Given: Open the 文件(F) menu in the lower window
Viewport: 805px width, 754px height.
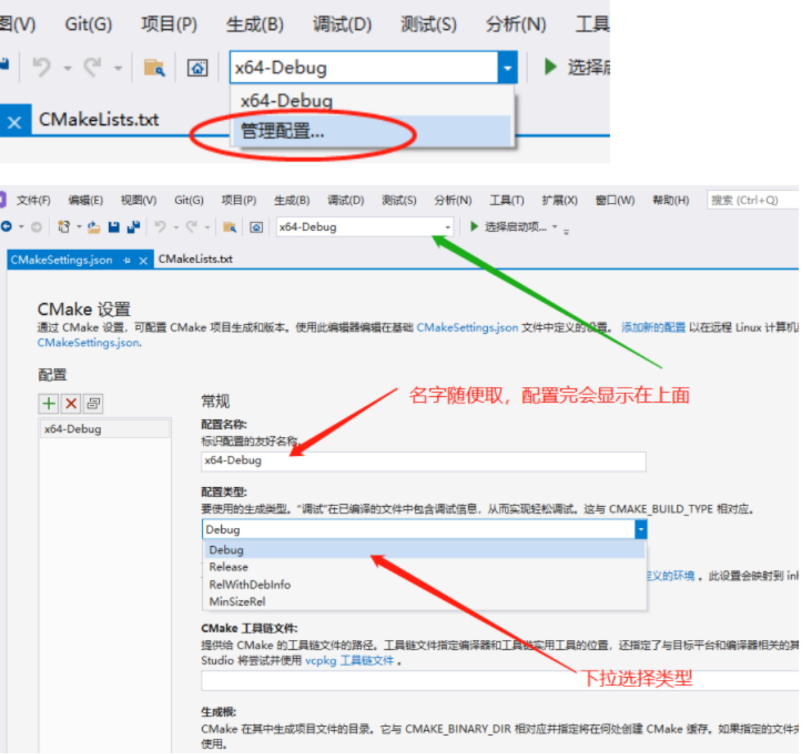Looking at the screenshot, I should pos(33,200).
